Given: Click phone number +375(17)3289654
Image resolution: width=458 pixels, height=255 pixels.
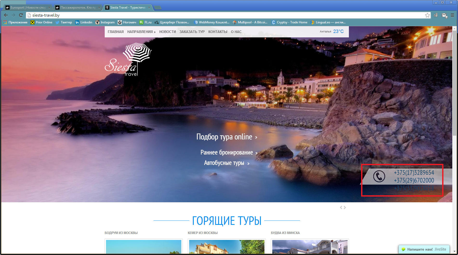Looking at the screenshot, I should click(x=414, y=173).
